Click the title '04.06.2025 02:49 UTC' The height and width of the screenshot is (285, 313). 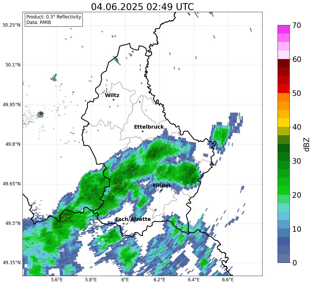(x=142, y=7)
